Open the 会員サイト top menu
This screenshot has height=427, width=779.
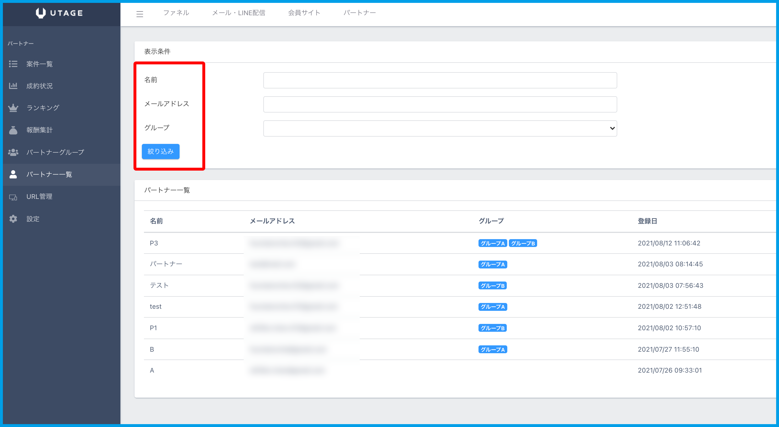point(304,13)
